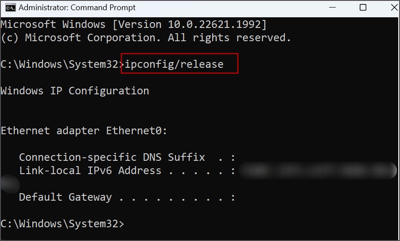
Task: Click the Windows version line text
Action: pos(134,24)
